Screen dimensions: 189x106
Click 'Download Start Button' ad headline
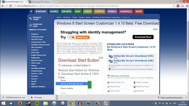pyautogui.click(x=79, y=60)
